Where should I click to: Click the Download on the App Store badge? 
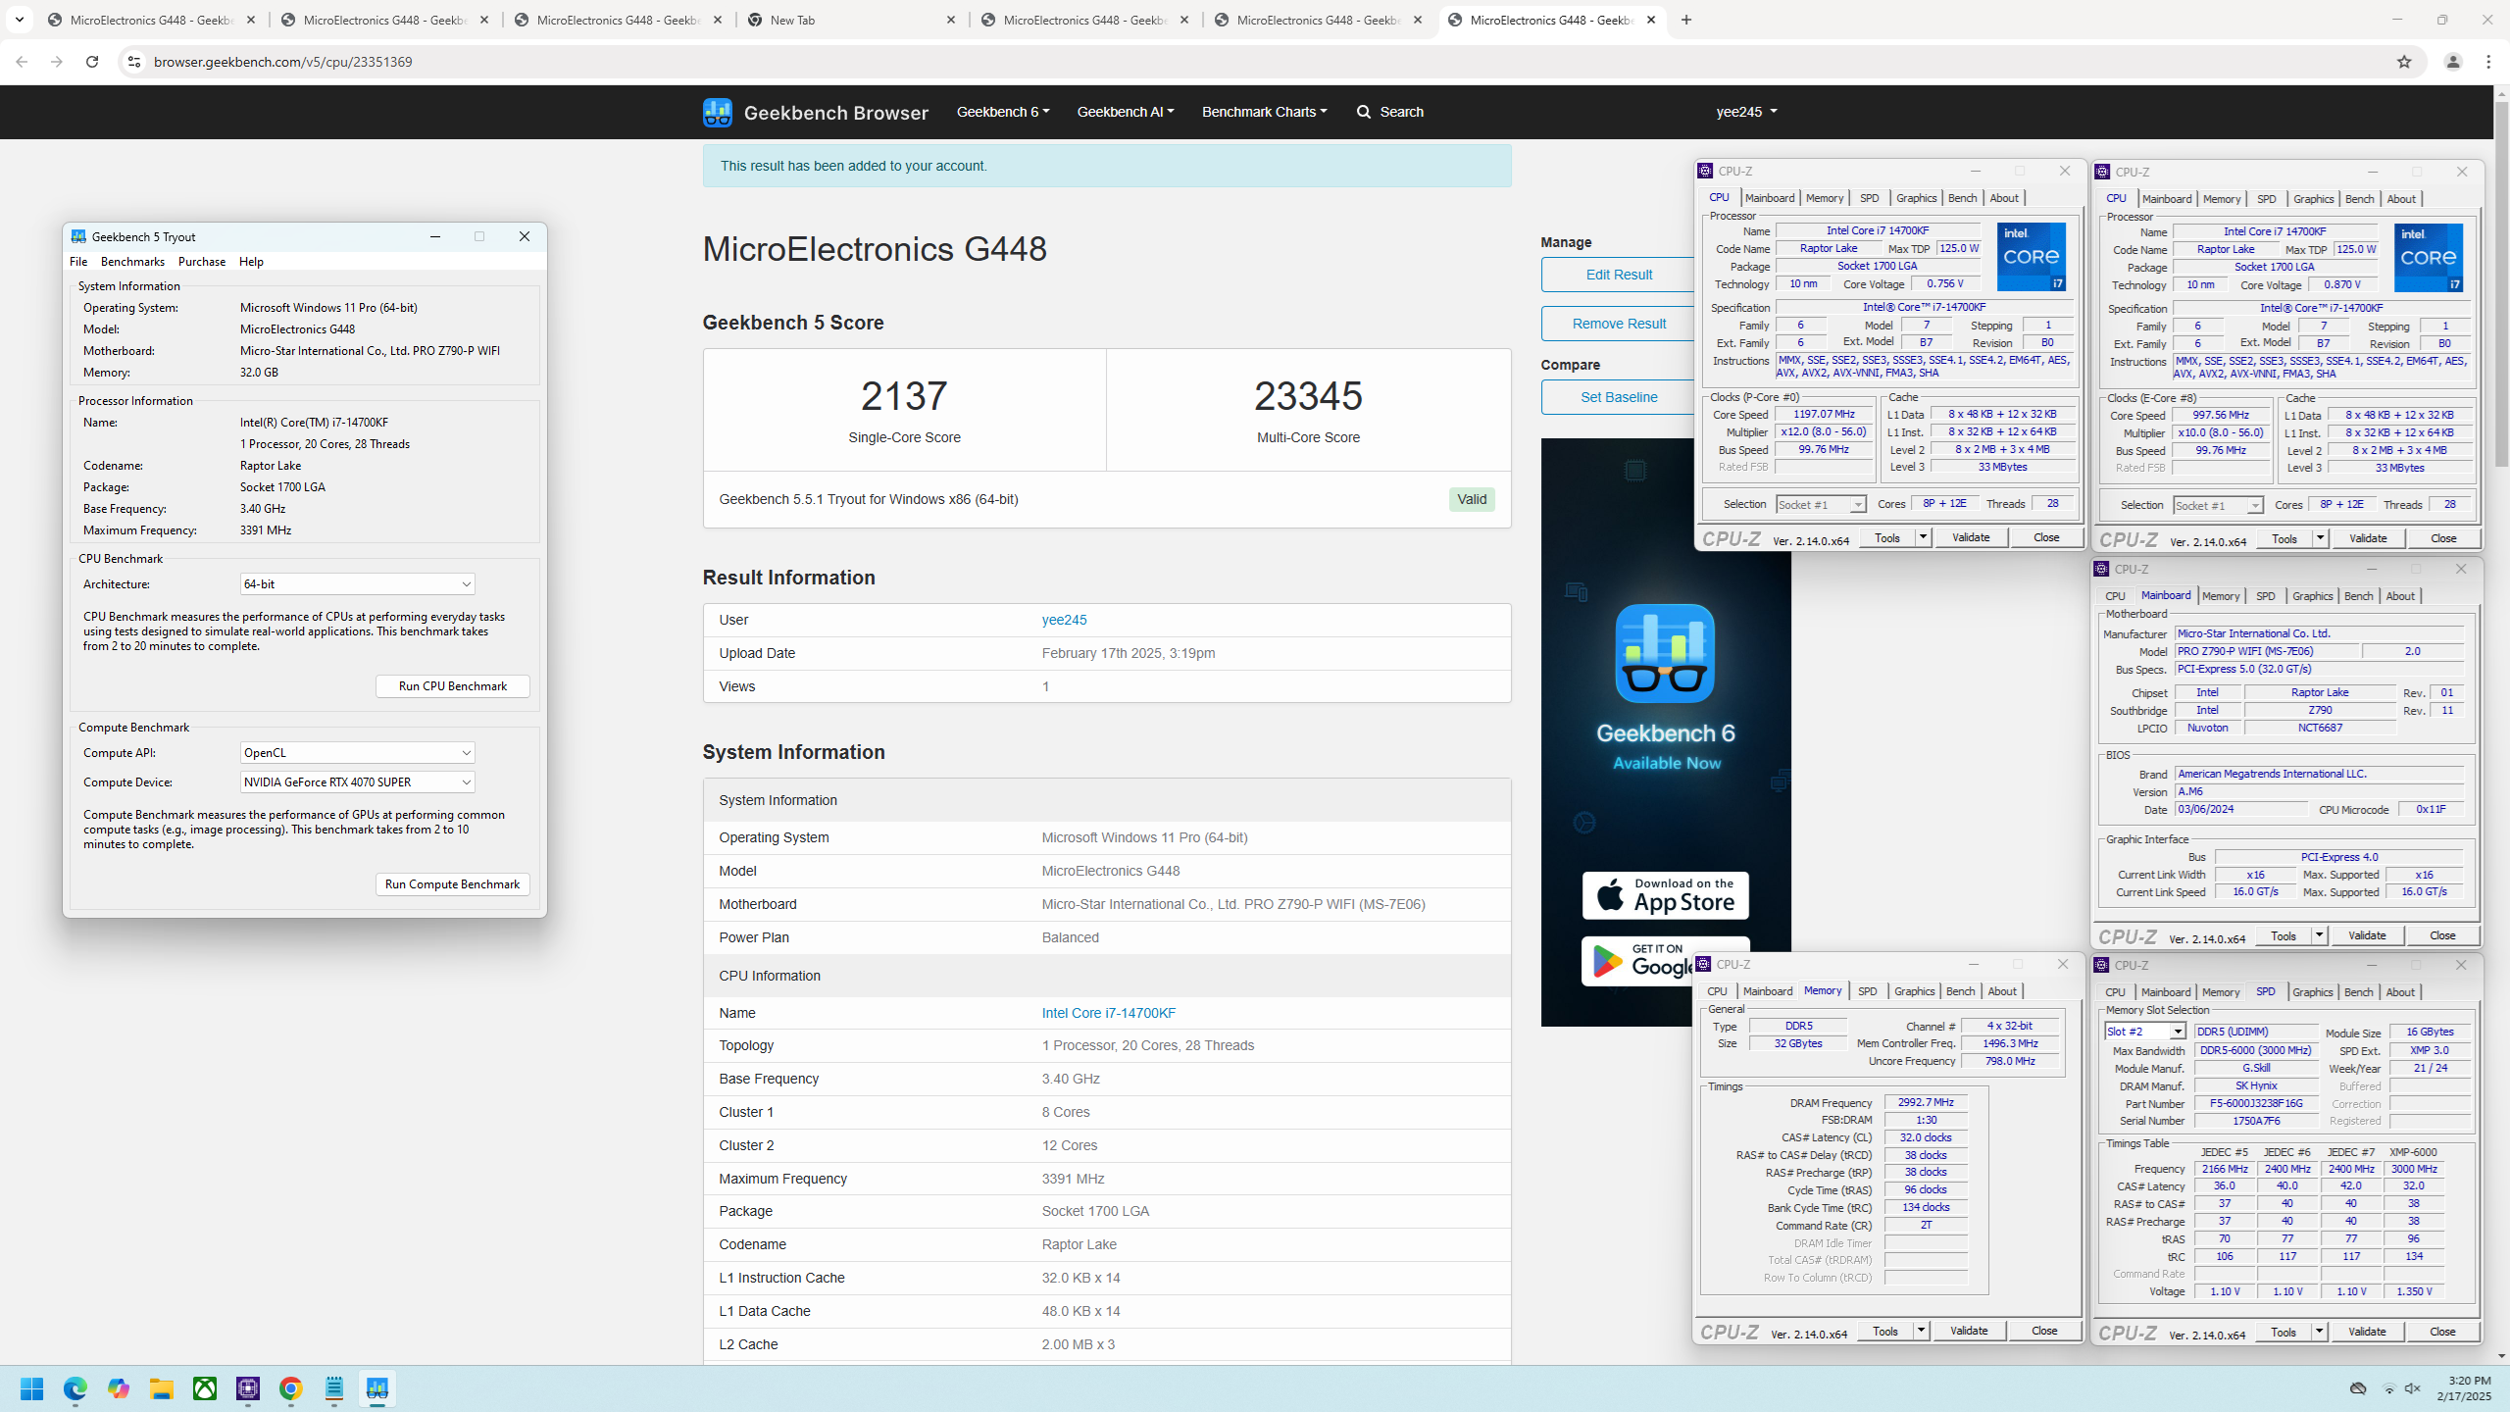(x=1666, y=895)
